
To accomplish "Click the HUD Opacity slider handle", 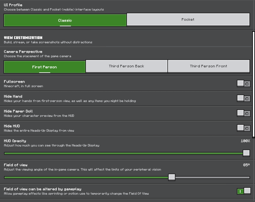I will click(x=246, y=153).
